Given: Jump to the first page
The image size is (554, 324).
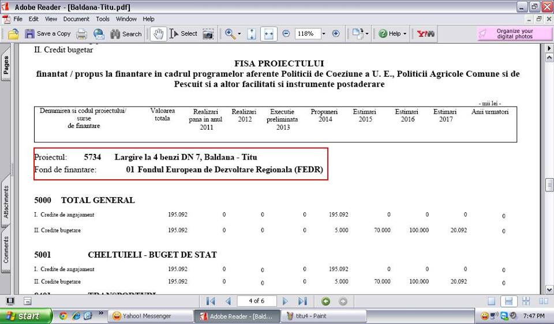Looking at the screenshot, I should click(x=211, y=301).
